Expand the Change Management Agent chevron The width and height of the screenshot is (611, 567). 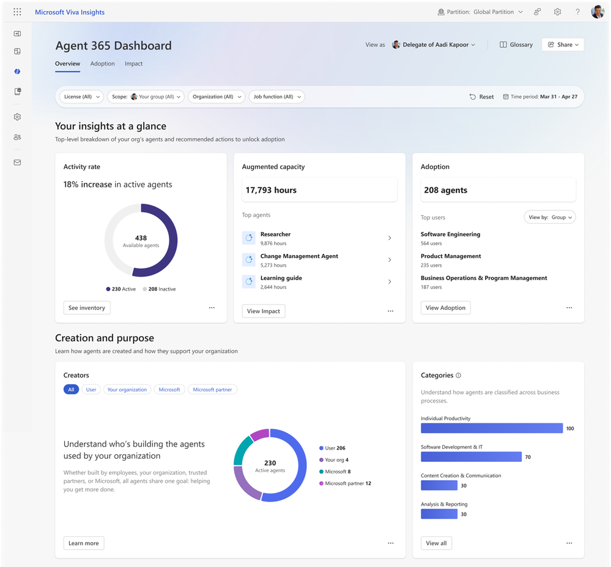390,259
